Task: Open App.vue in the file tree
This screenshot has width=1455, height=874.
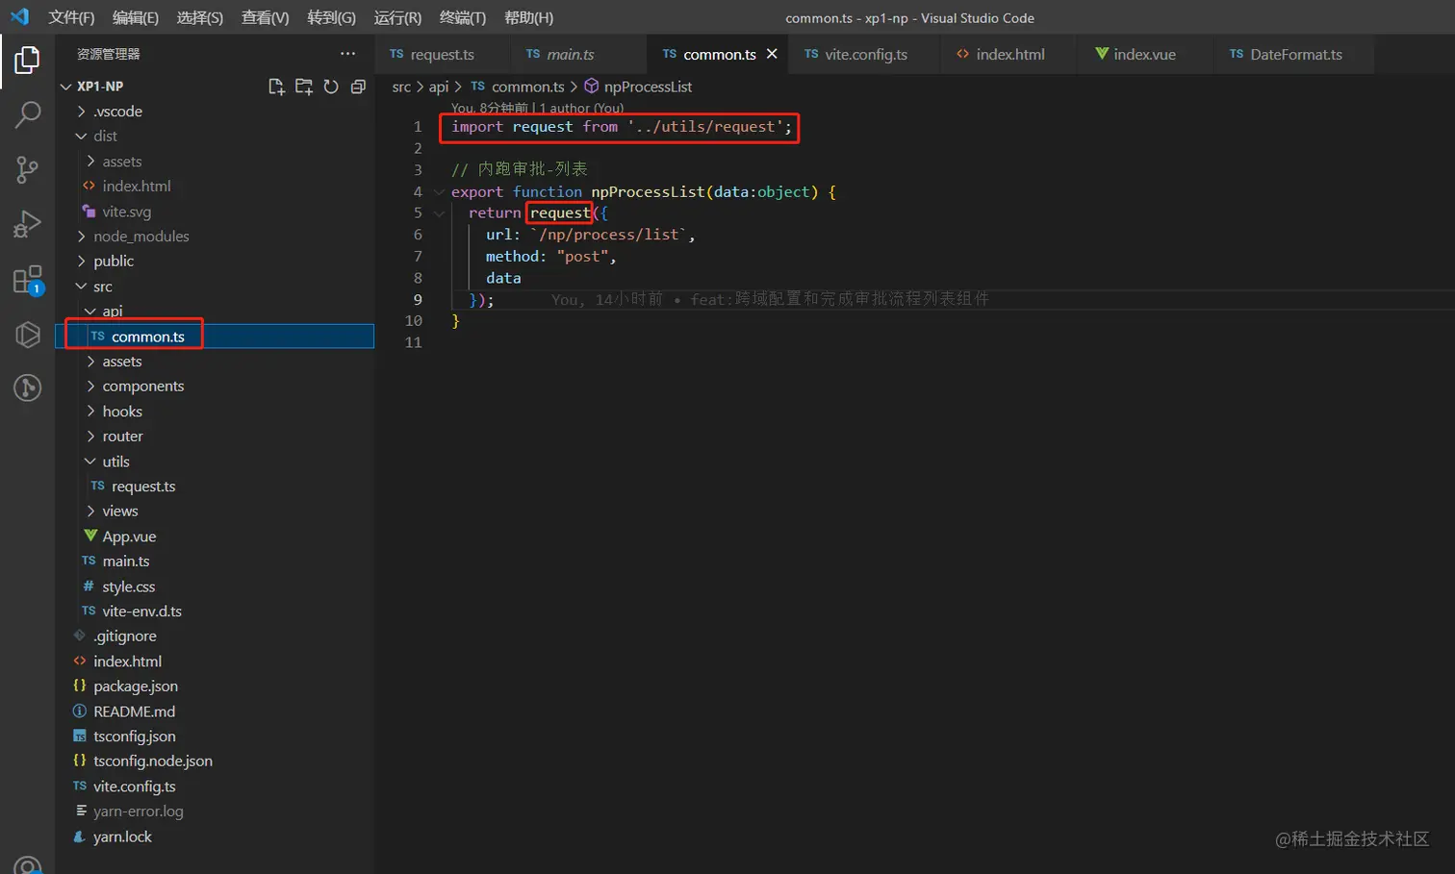Action: [x=216, y=537]
